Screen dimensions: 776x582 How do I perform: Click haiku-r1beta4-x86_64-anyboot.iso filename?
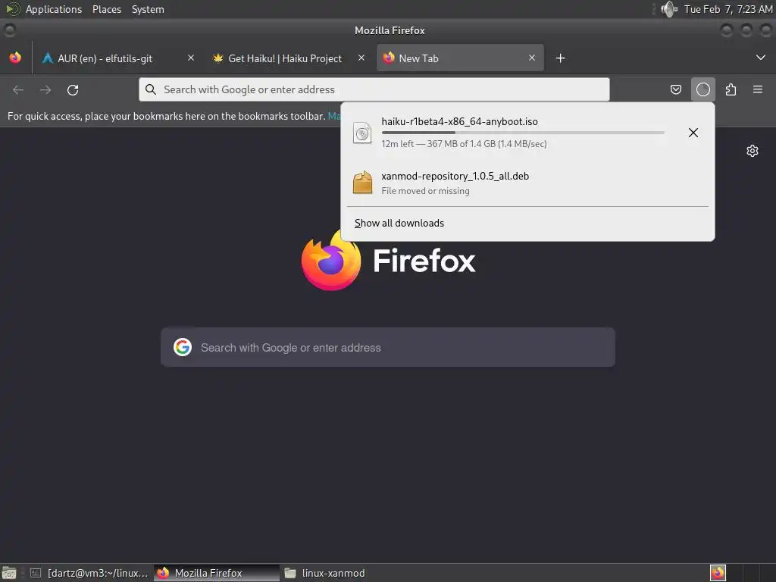tap(459, 121)
